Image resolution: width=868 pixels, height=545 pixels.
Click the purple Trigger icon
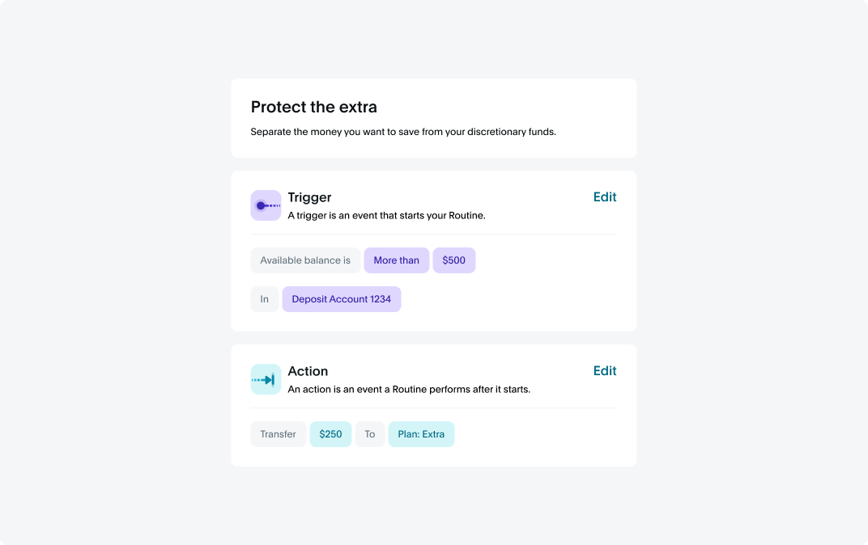[x=266, y=205]
